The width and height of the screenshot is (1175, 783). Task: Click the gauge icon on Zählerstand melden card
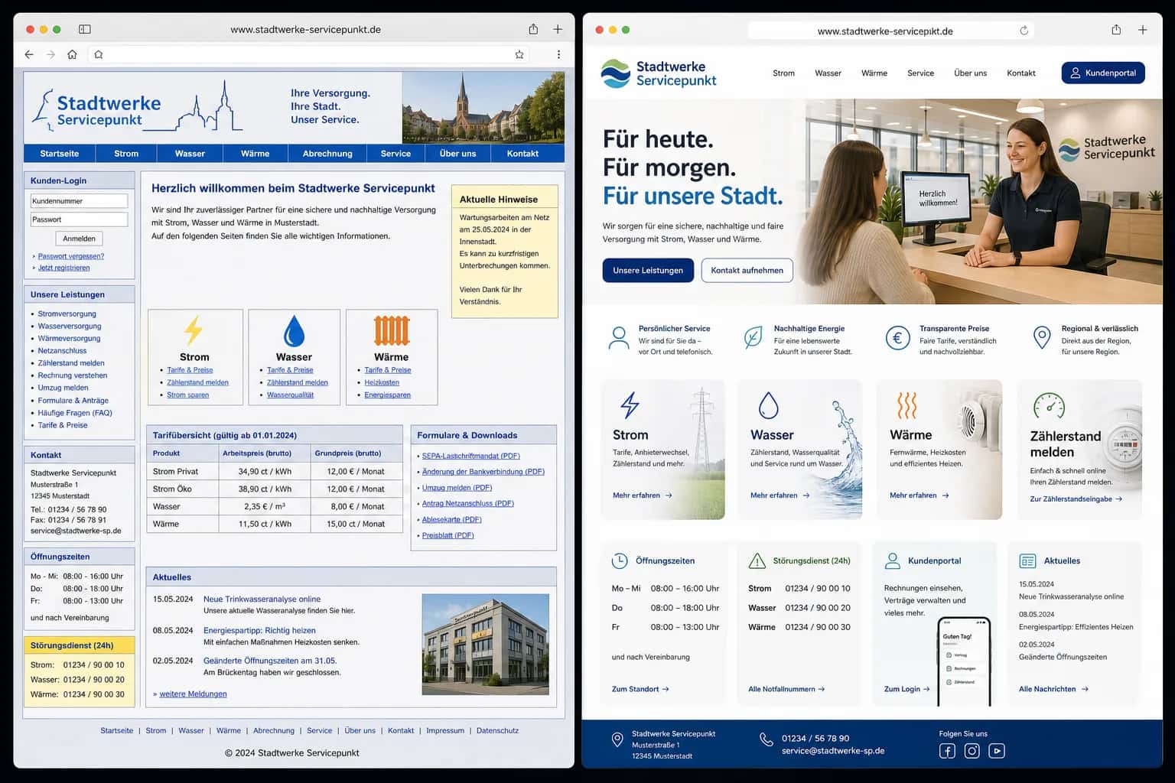pyautogui.click(x=1049, y=405)
